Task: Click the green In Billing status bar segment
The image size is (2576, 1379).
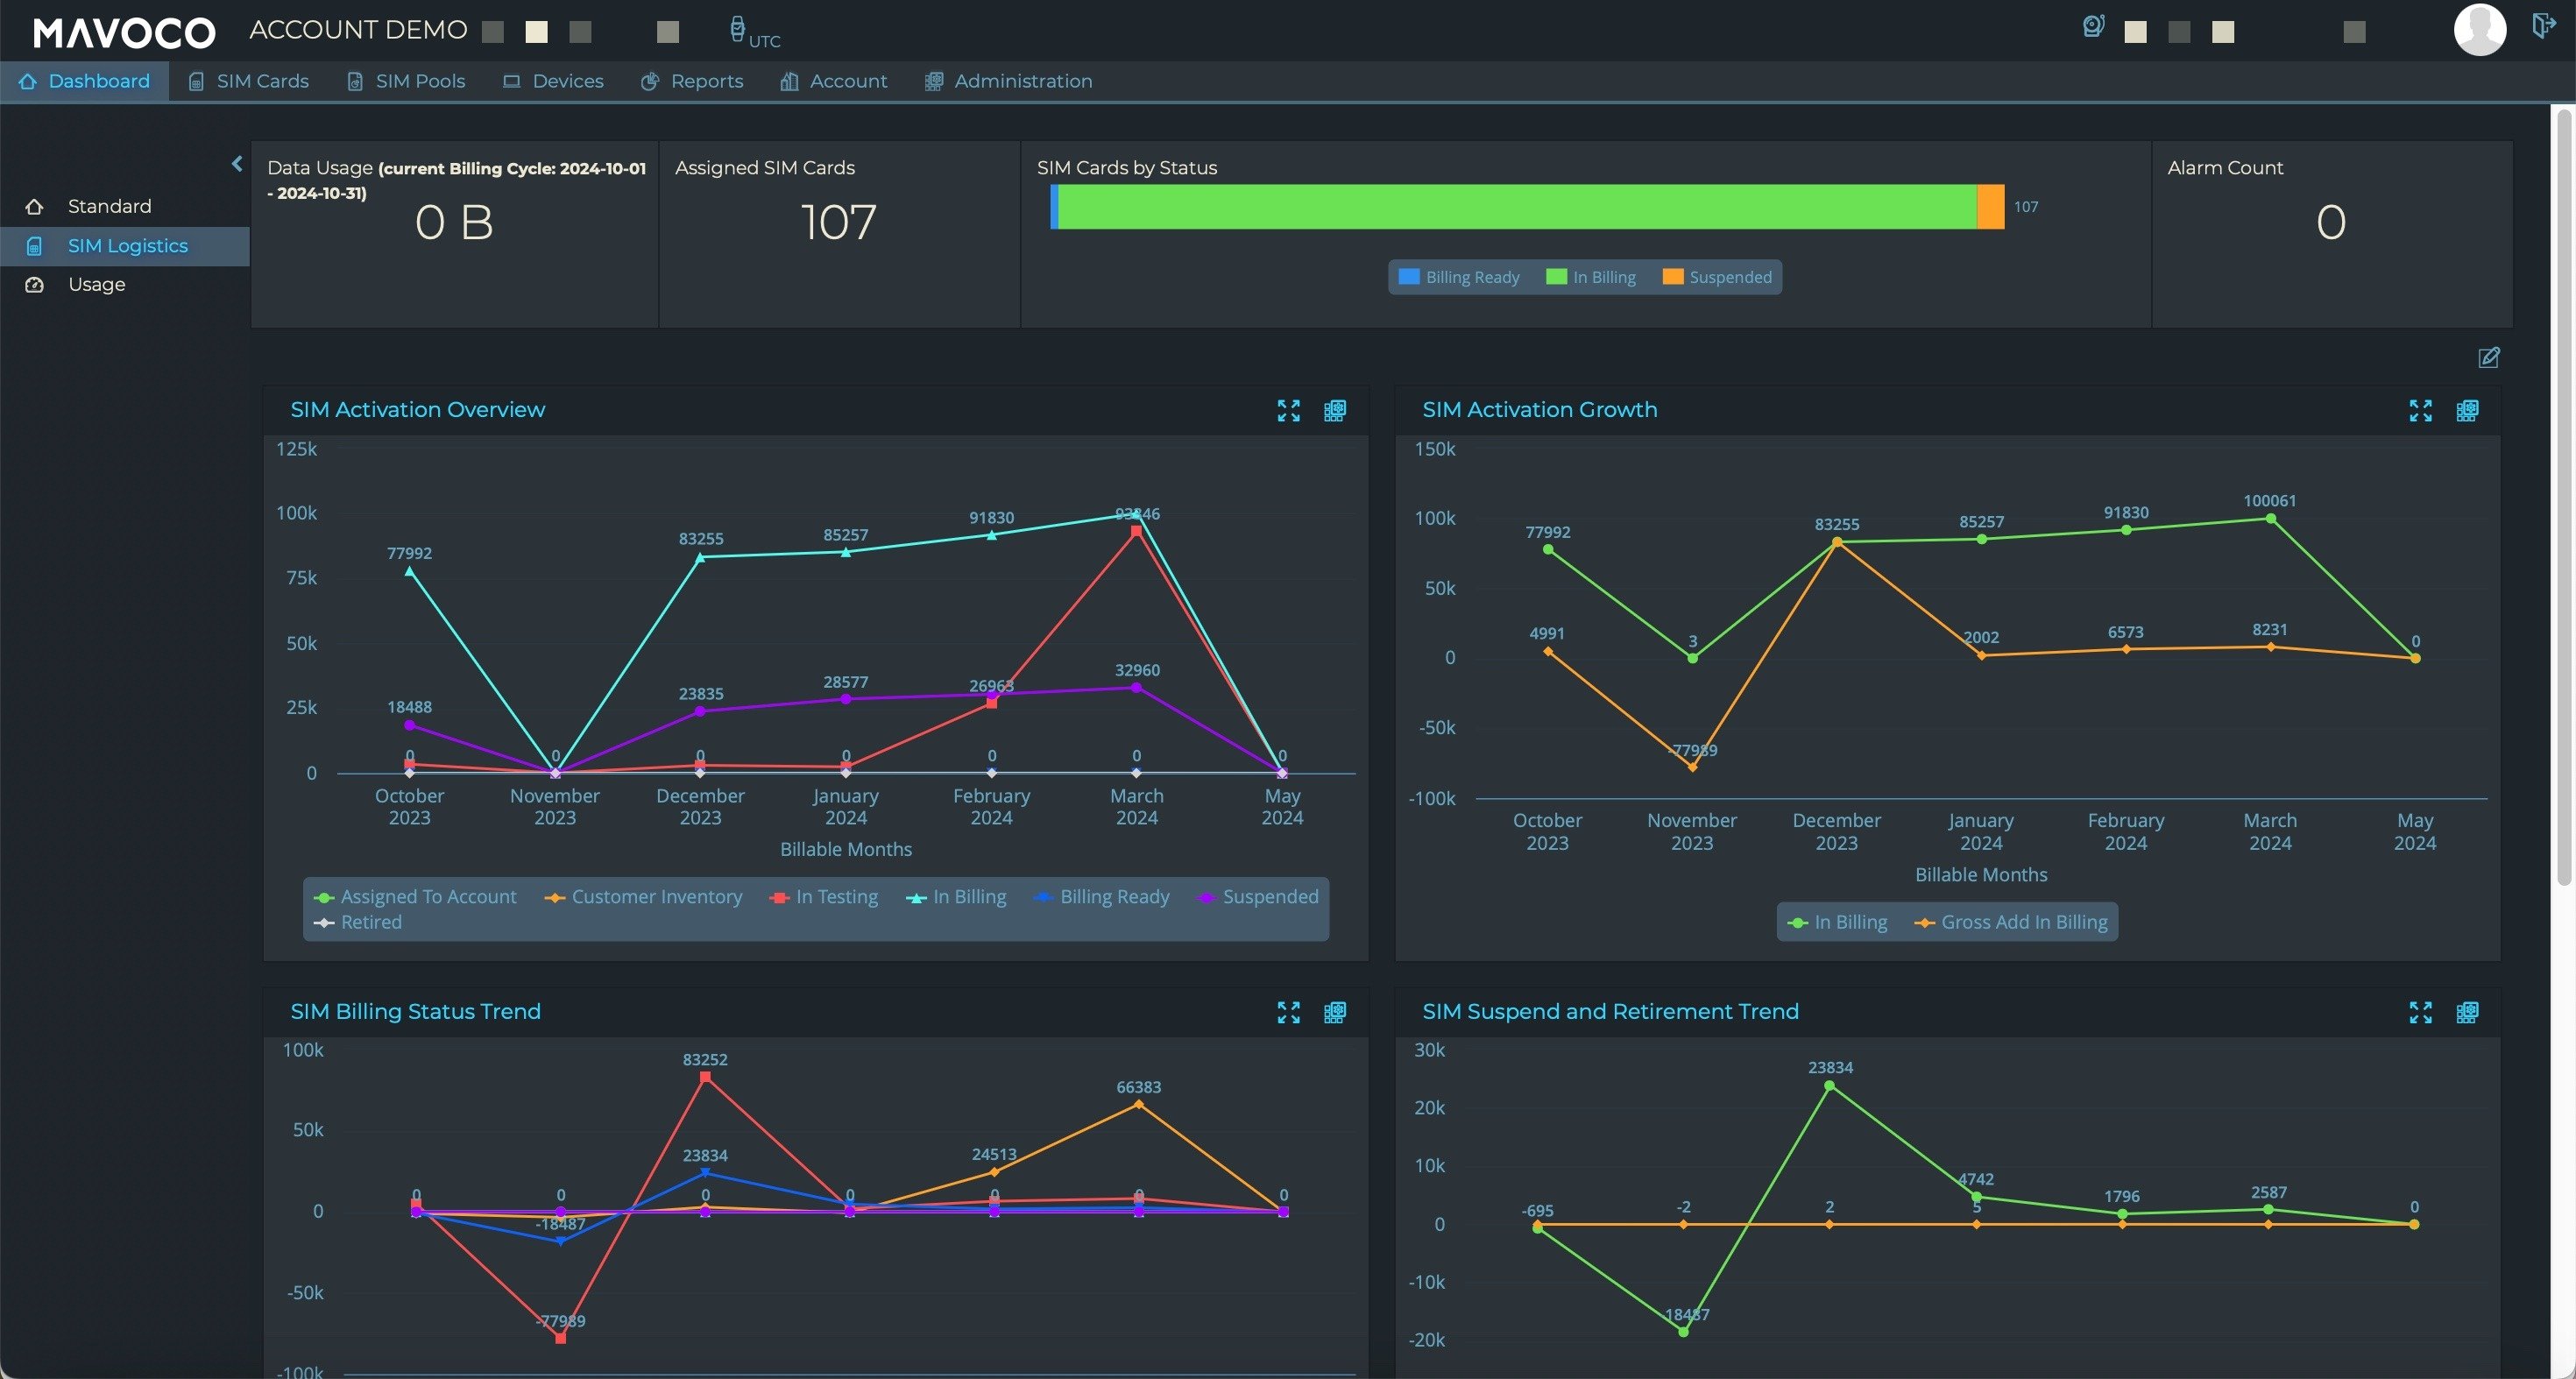Action: click(x=1517, y=207)
